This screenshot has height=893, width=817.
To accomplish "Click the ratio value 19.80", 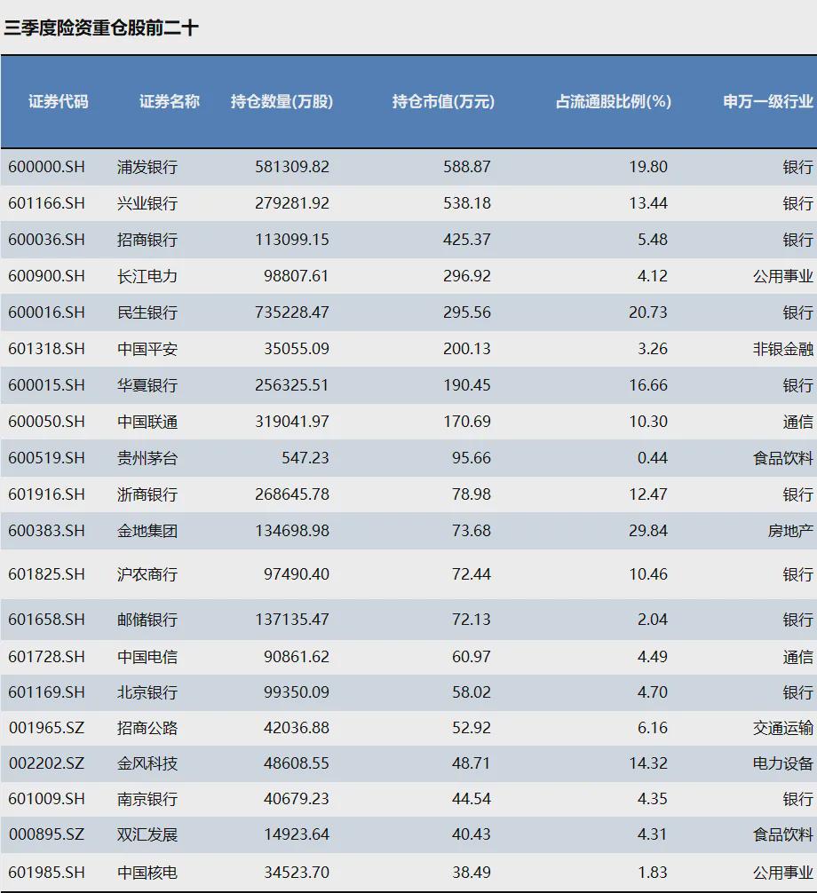I will point(647,167).
